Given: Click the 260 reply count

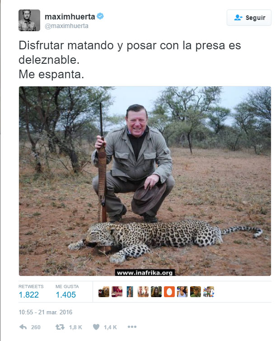Looking at the screenshot, I should 36,327.
